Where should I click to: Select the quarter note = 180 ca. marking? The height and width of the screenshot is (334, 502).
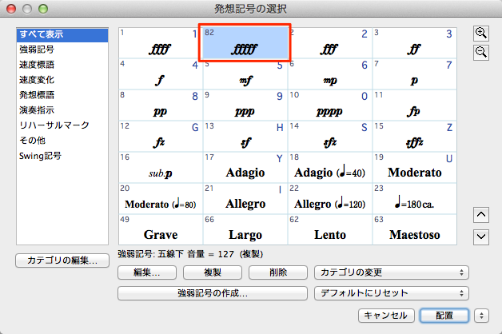coord(415,198)
